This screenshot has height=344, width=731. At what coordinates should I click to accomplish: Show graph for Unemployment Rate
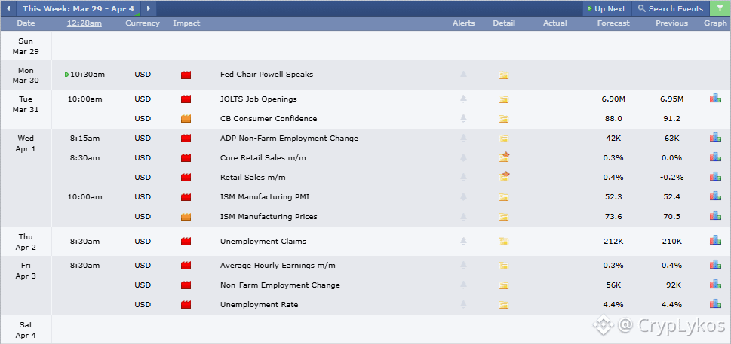(716, 303)
